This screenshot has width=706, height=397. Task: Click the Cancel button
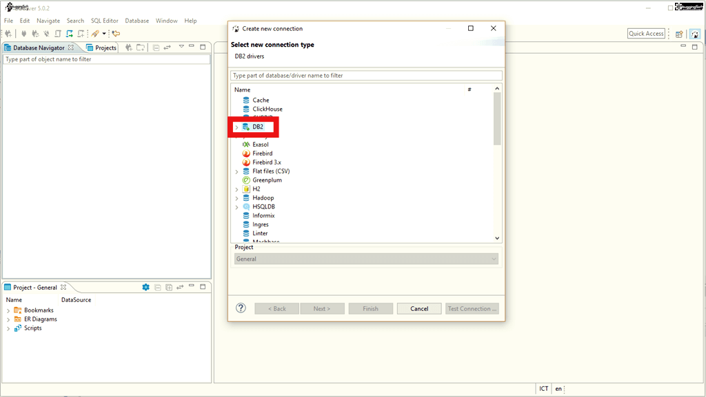(x=419, y=308)
